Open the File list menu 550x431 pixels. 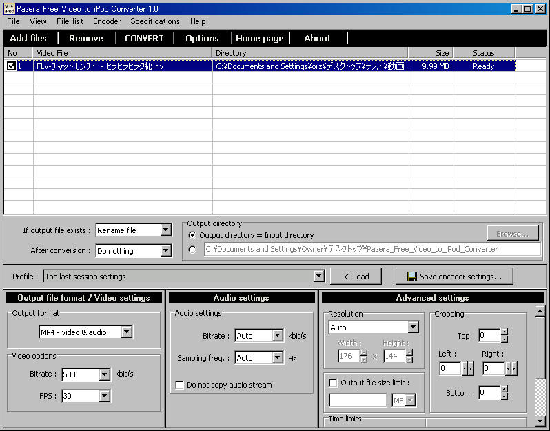click(70, 21)
